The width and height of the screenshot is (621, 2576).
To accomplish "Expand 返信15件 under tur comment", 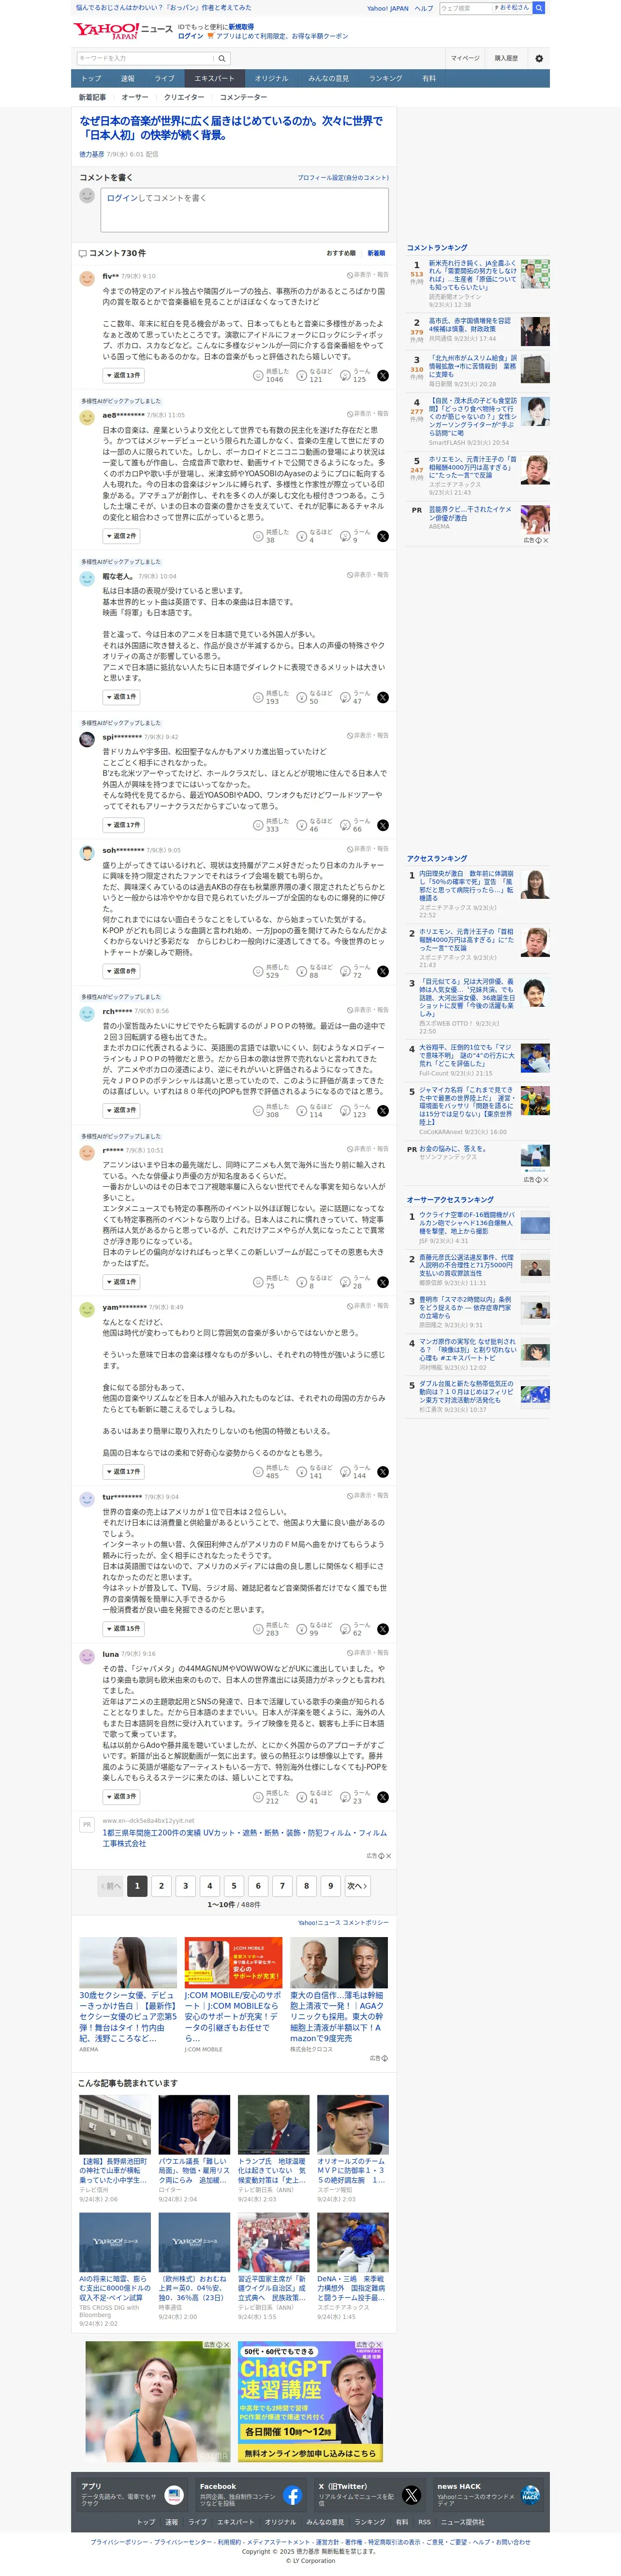I will coord(123,1629).
